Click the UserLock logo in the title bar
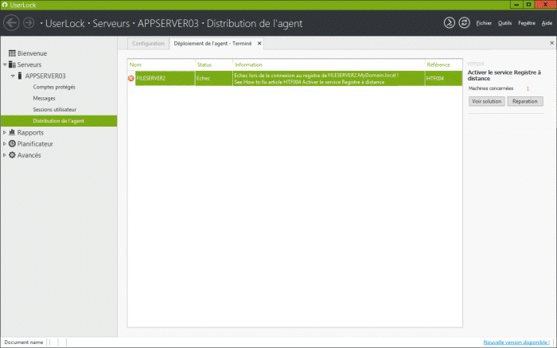Viewport: 557px width, 348px height. coord(5,5)
